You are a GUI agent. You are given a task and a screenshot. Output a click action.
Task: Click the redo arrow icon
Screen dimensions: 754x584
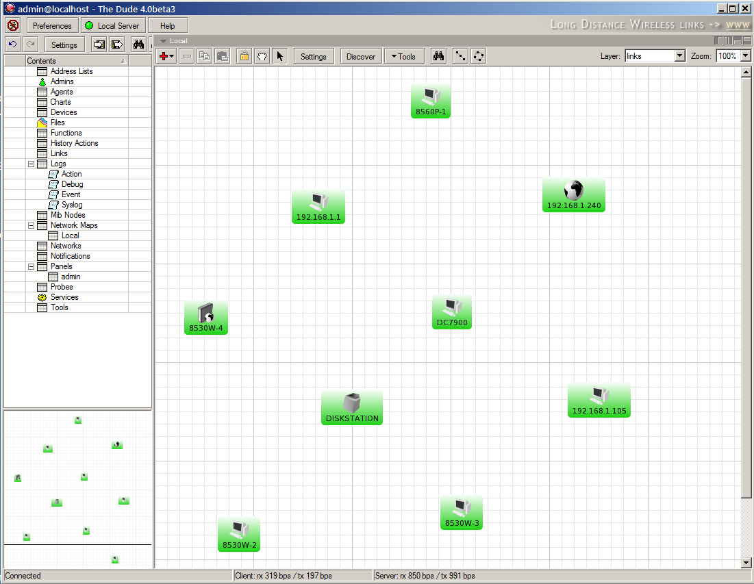tap(31, 45)
